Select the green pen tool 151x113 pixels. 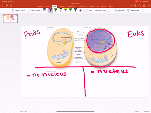[56, 10]
